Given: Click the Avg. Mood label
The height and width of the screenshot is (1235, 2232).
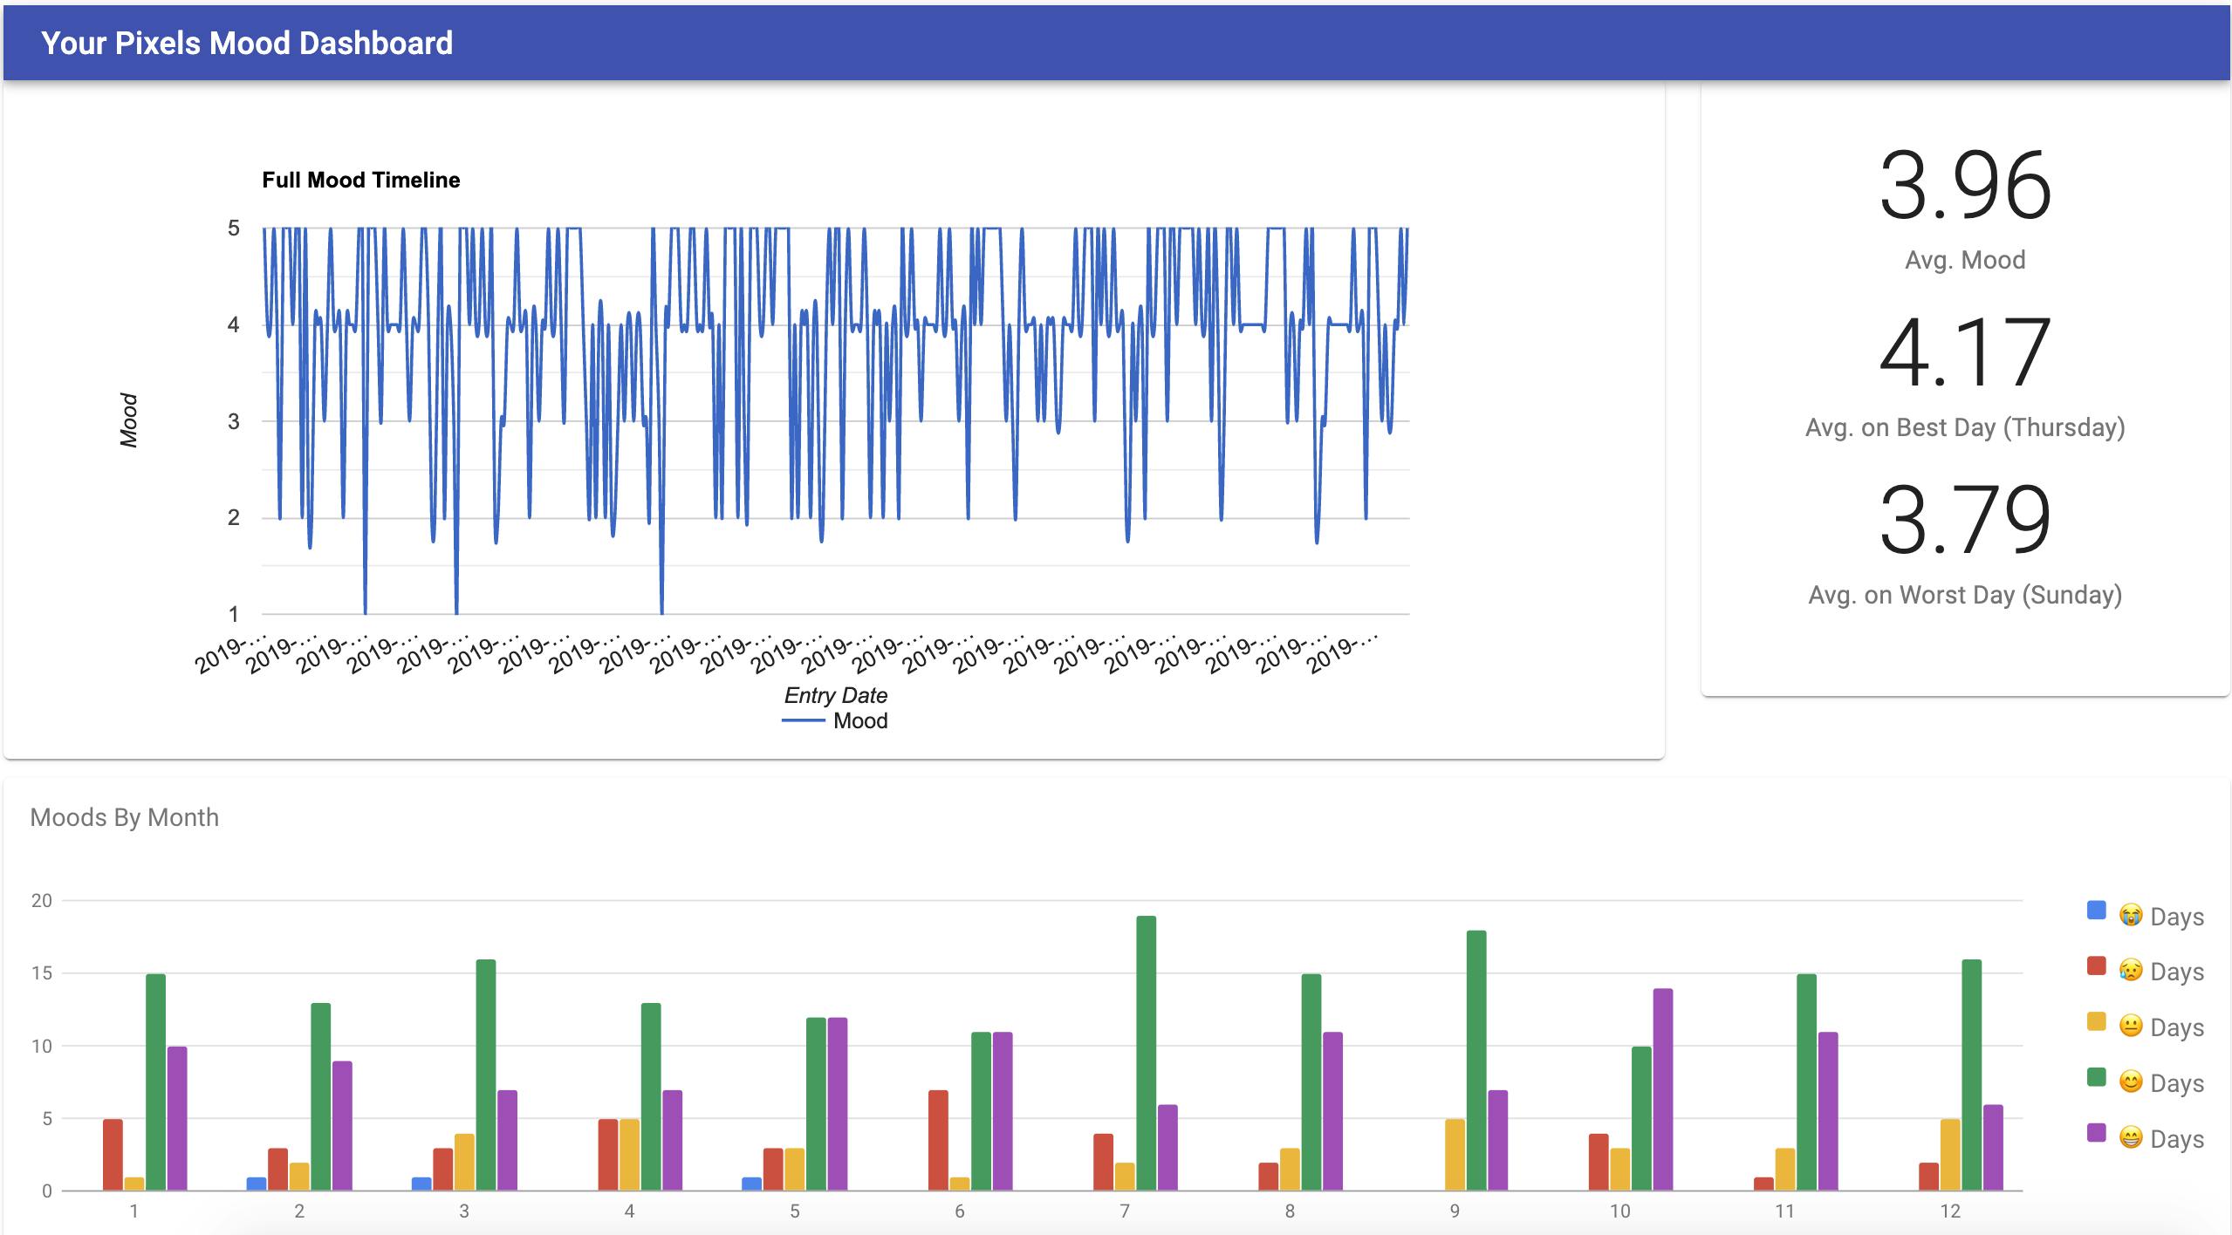Looking at the screenshot, I should tap(1965, 260).
